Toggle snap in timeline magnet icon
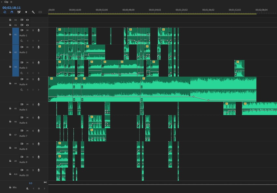 pyautogui.click(x=12, y=12)
